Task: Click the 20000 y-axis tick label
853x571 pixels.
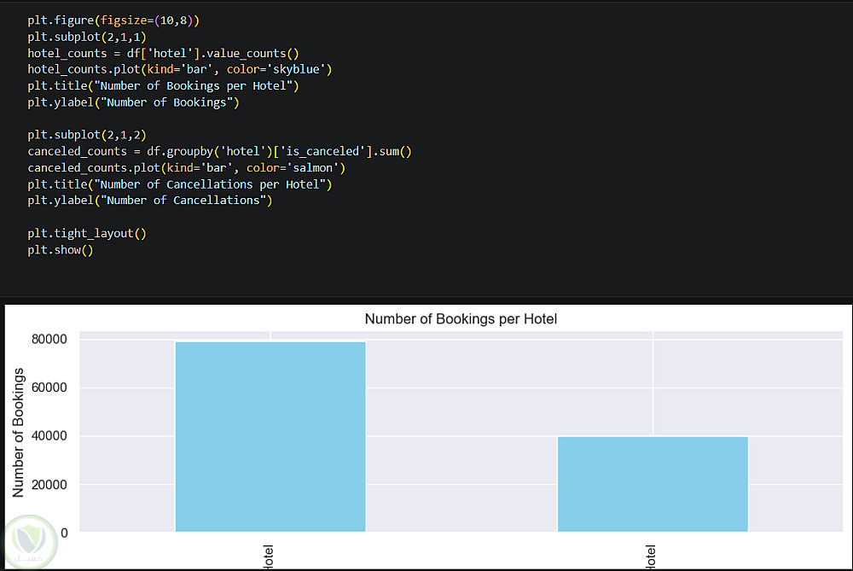Action: click(49, 485)
